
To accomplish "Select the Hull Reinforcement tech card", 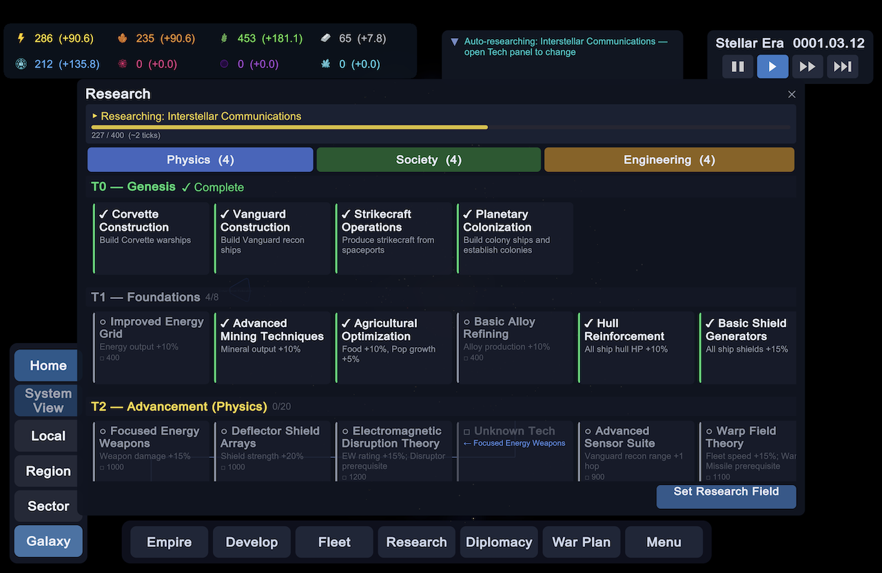I will tap(637, 347).
